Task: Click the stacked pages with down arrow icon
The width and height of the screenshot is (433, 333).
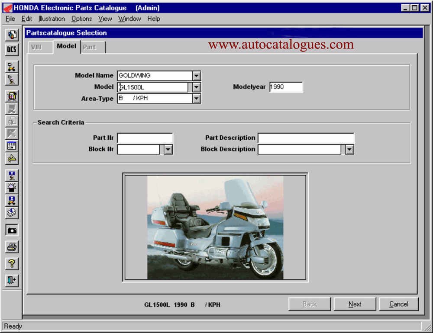Action: coord(12,212)
